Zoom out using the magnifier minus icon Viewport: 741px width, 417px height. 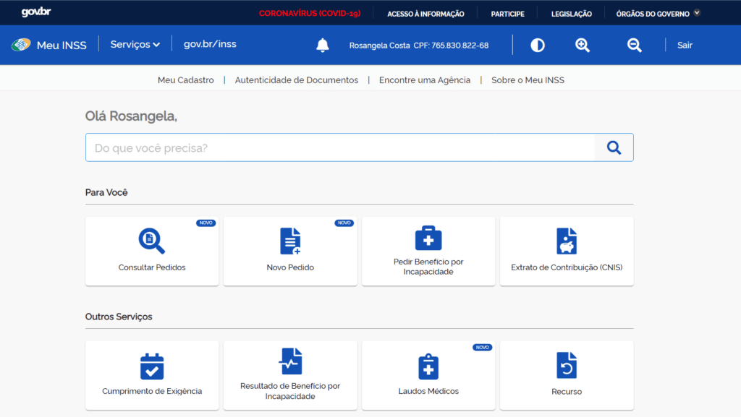[x=635, y=46]
